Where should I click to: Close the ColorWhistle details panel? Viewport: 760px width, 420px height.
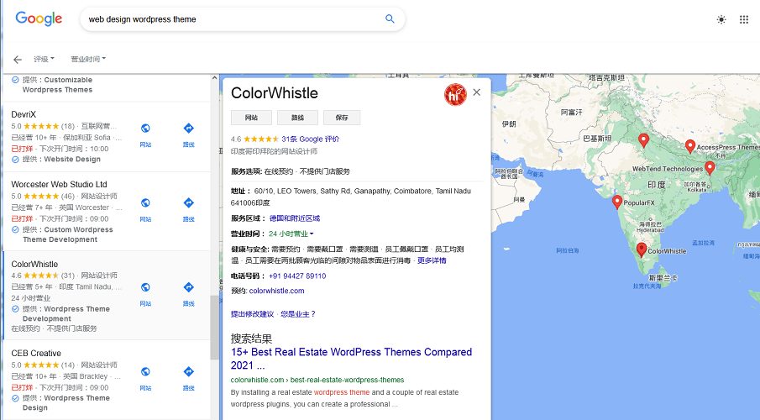[x=477, y=92]
